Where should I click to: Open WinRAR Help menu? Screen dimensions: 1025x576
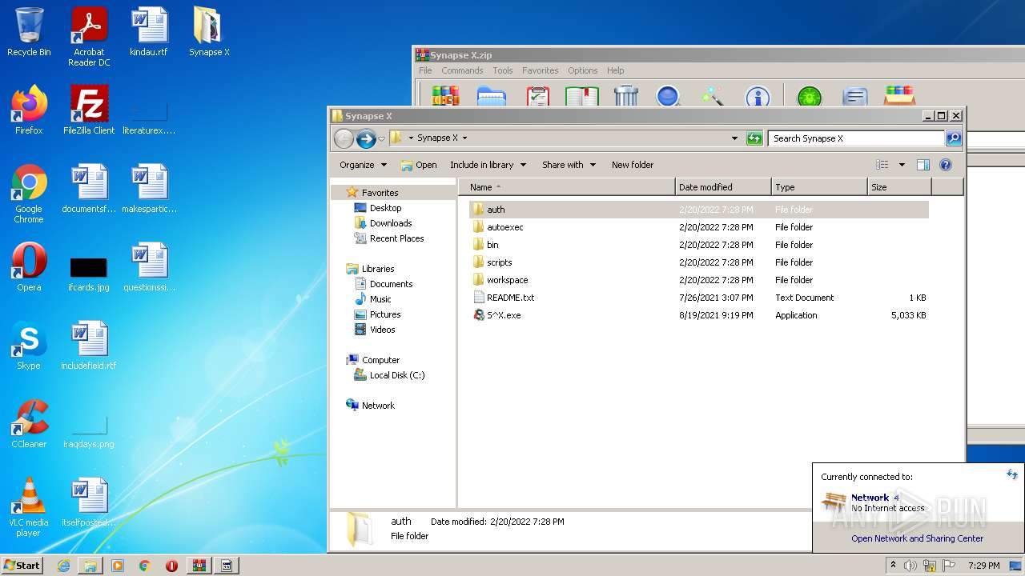coord(615,70)
